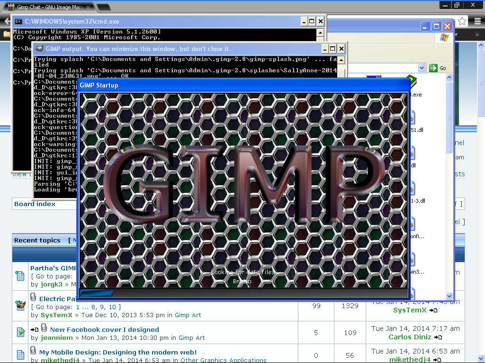Open Carlos Diniz profile link
This screenshot has height=363, width=485.
(x=410, y=337)
